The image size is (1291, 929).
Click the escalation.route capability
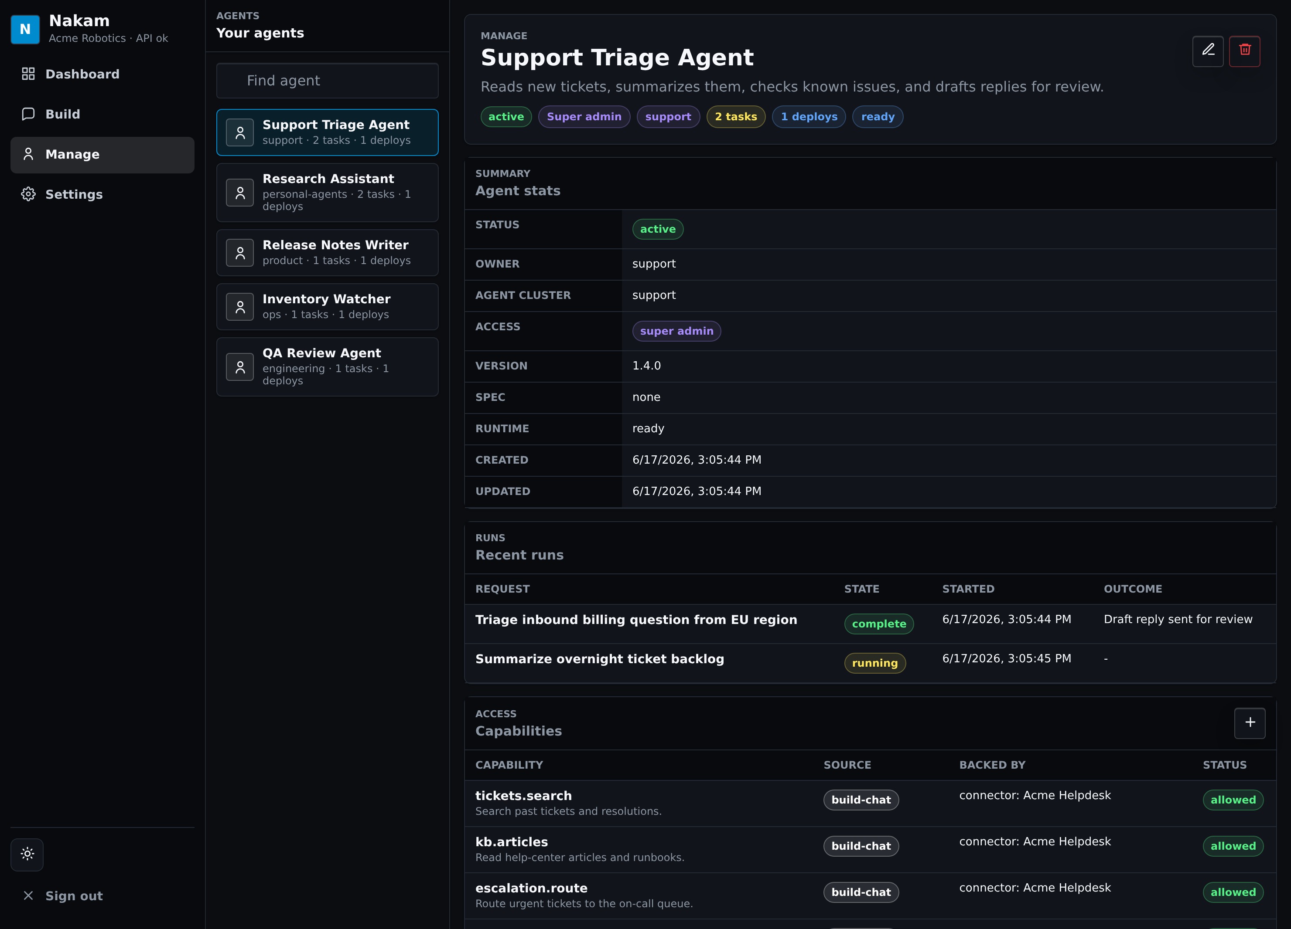coord(531,888)
